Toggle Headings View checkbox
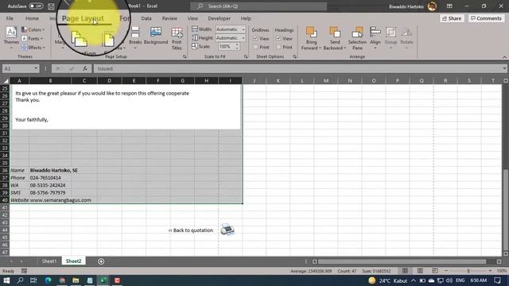Image resolution: width=509 pixels, height=286 pixels. (x=278, y=39)
